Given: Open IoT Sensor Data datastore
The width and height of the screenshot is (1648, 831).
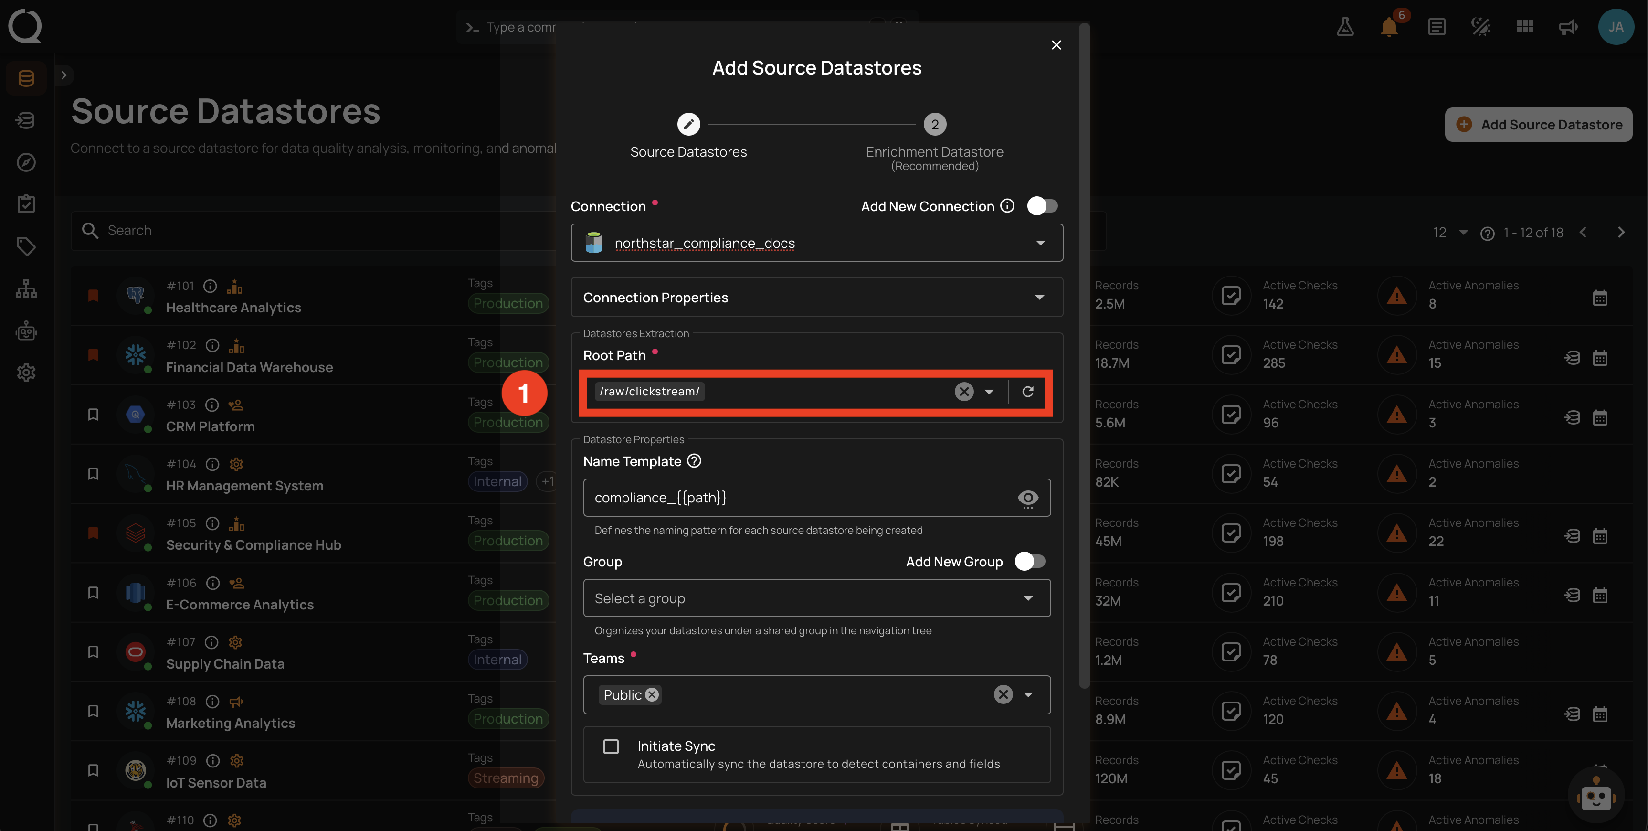Looking at the screenshot, I should pyautogui.click(x=216, y=783).
